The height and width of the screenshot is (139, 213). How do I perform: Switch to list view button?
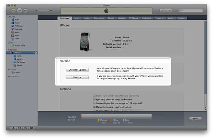(x=161, y=10)
